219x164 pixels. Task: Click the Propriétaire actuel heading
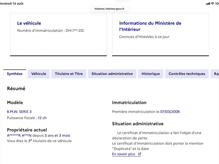tap(27, 130)
